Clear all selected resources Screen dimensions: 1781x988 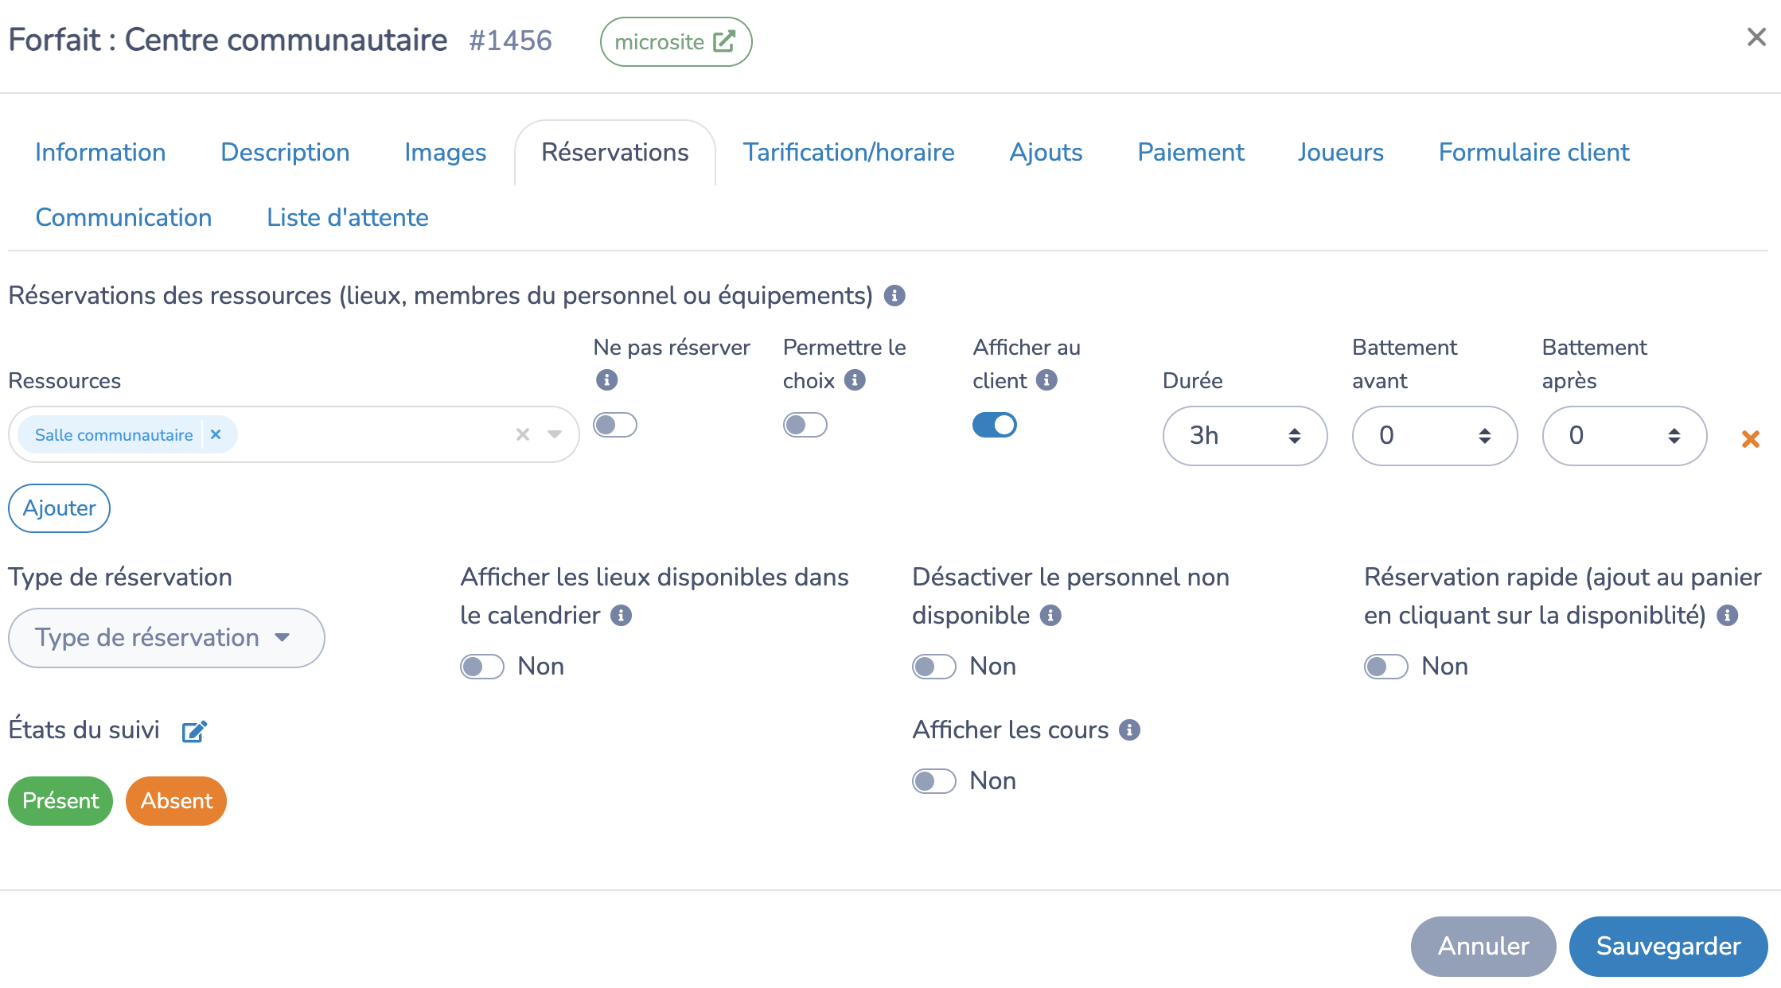click(523, 434)
